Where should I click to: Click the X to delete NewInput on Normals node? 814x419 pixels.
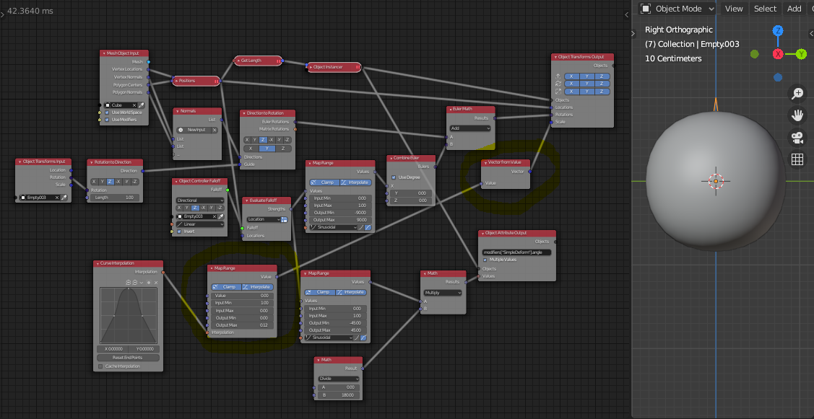click(214, 130)
